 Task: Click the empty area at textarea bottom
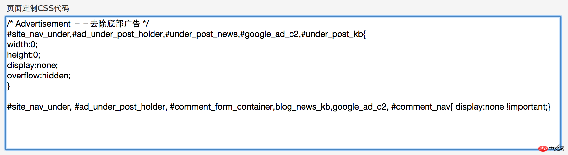[282, 131]
